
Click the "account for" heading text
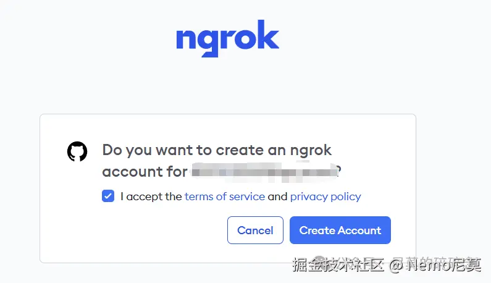coord(145,172)
